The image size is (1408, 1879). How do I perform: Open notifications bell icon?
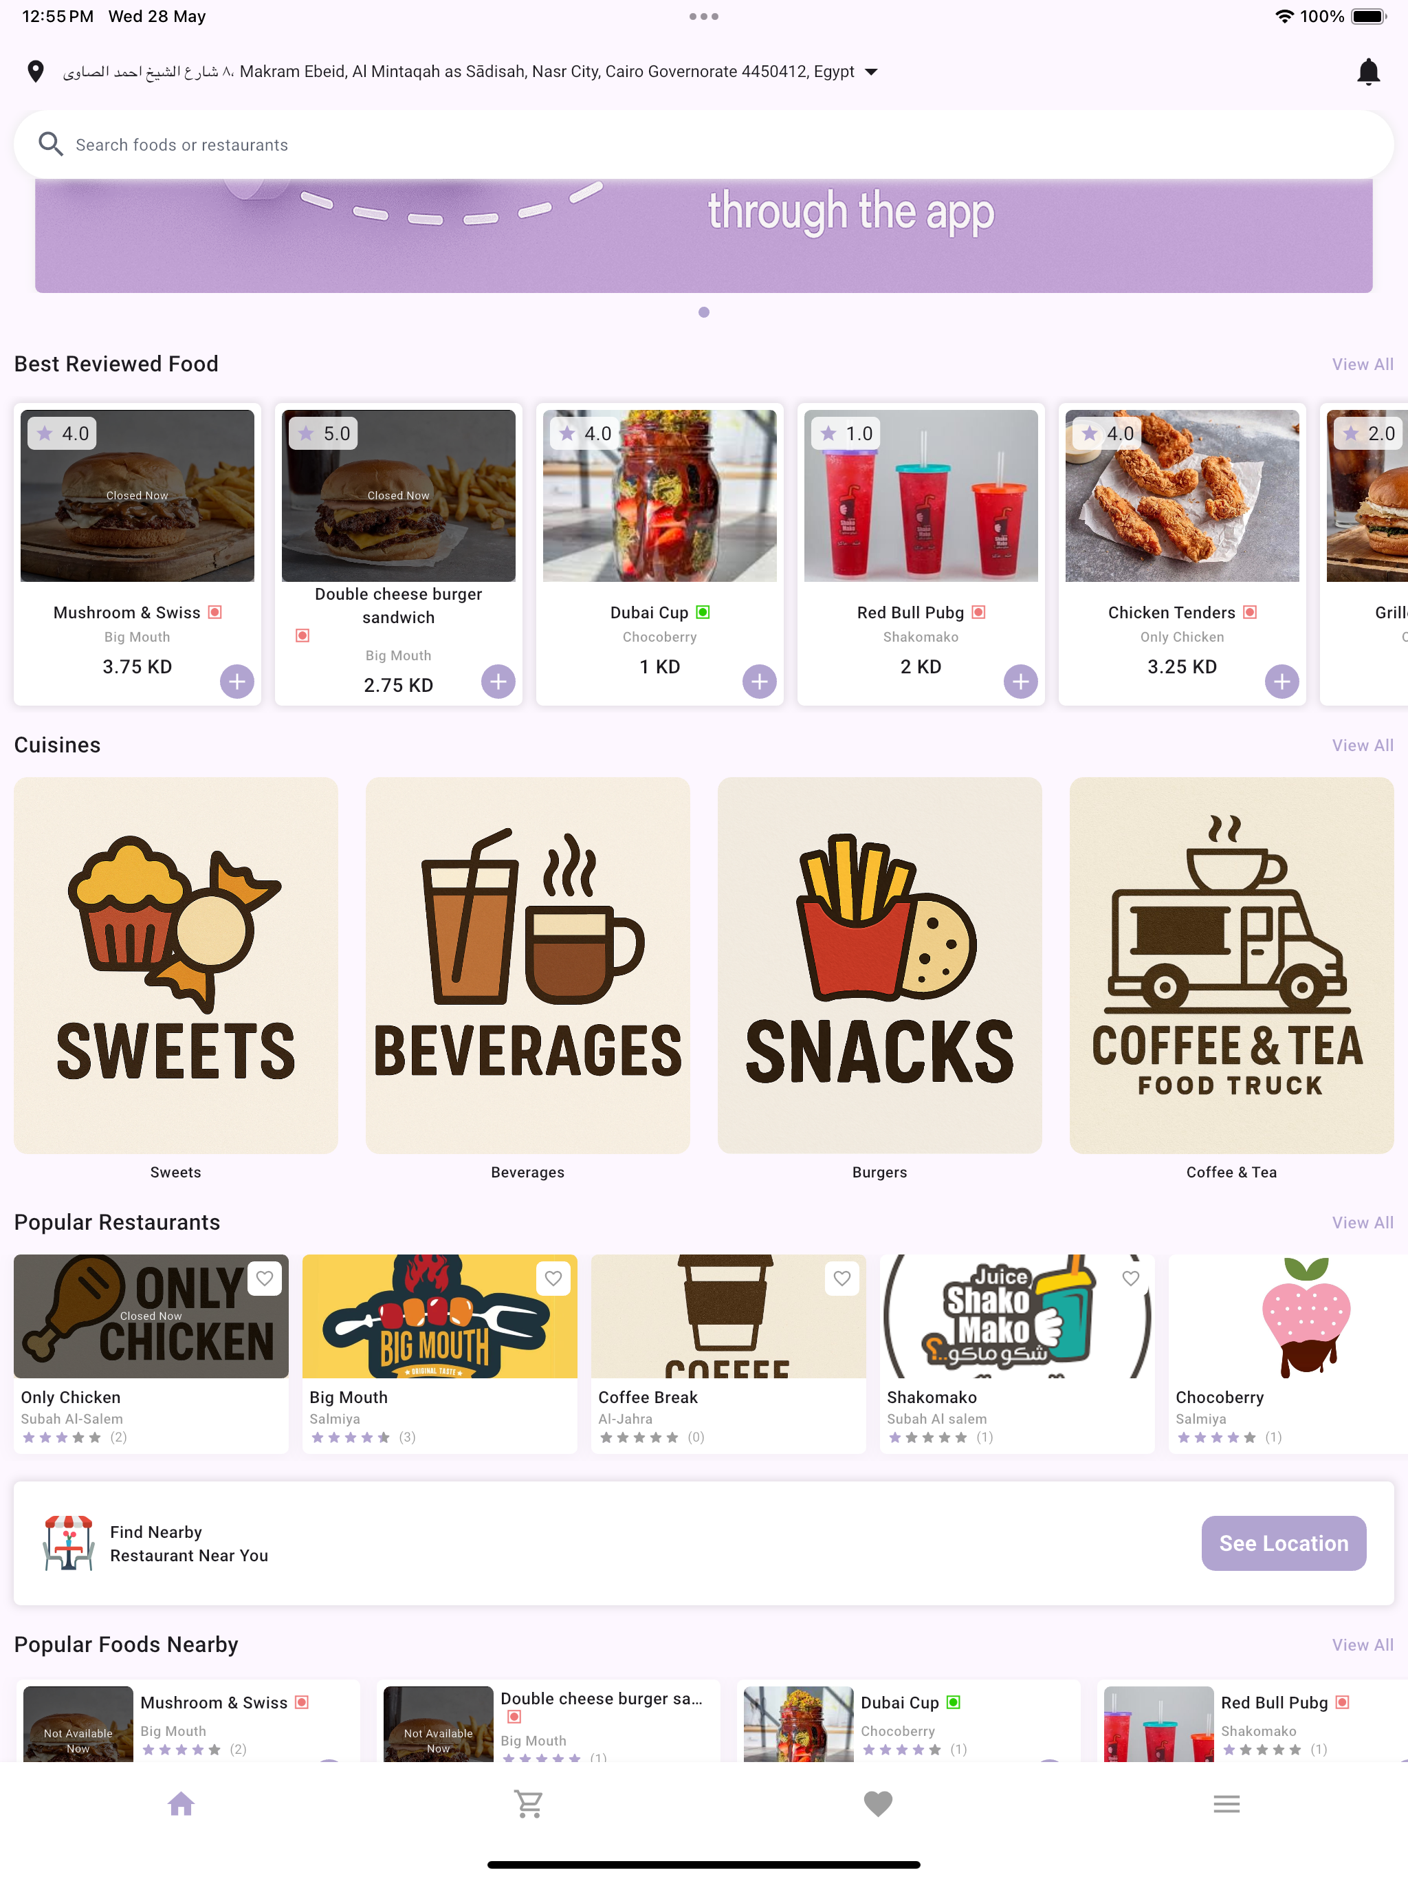[x=1367, y=72]
